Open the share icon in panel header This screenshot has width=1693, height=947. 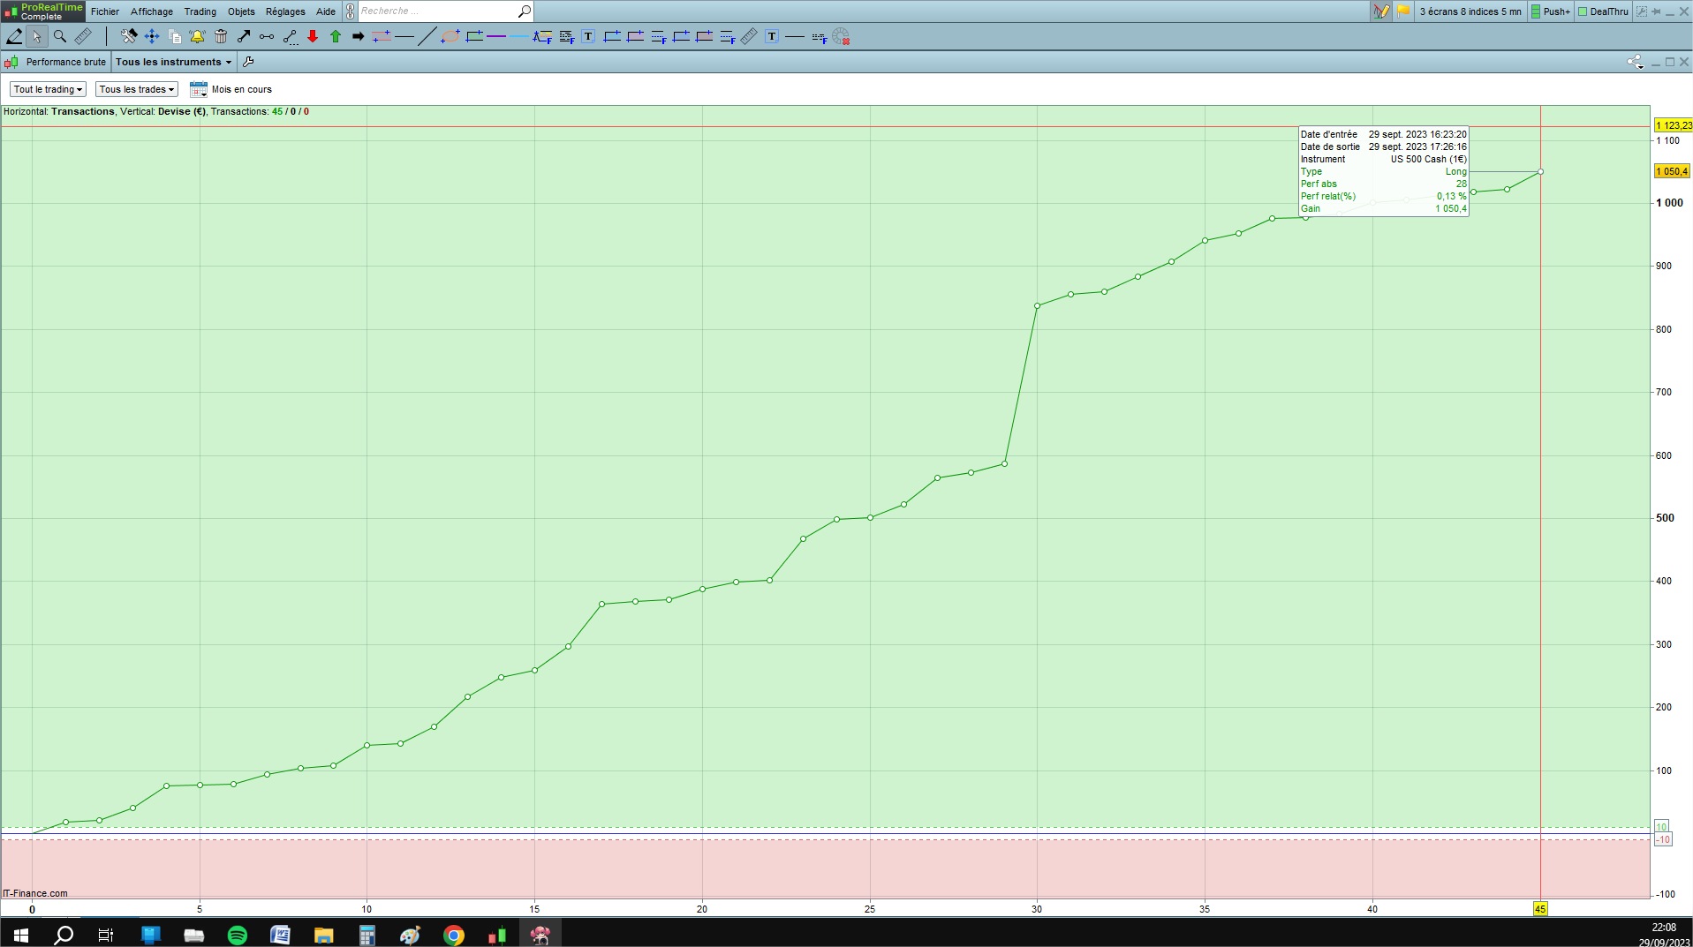pos(1635,62)
